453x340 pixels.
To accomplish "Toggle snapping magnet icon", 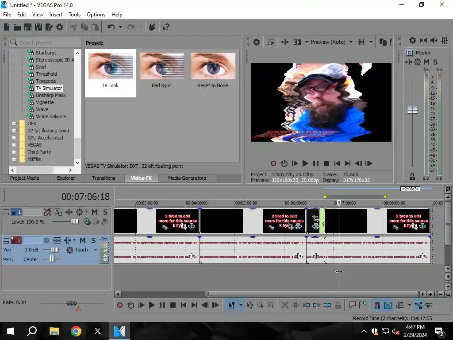I will click(377, 305).
